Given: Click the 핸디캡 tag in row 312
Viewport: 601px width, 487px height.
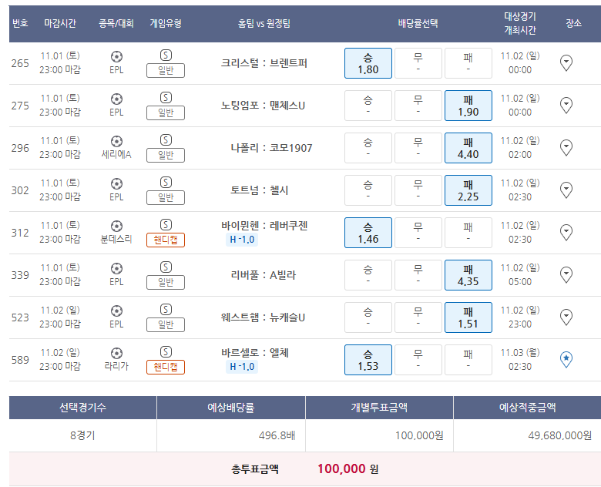Looking at the screenshot, I should pos(166,240).
